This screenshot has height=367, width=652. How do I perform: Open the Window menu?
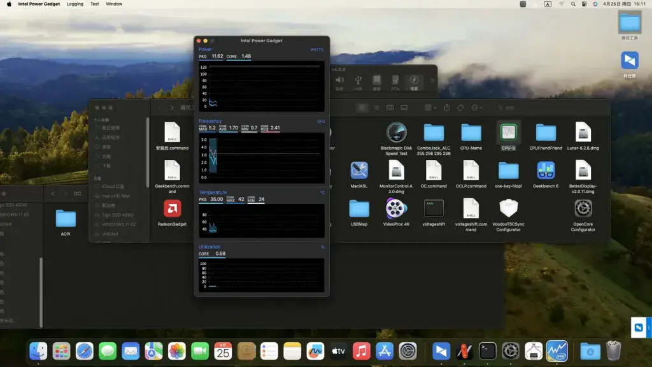[x=114, y=4]
